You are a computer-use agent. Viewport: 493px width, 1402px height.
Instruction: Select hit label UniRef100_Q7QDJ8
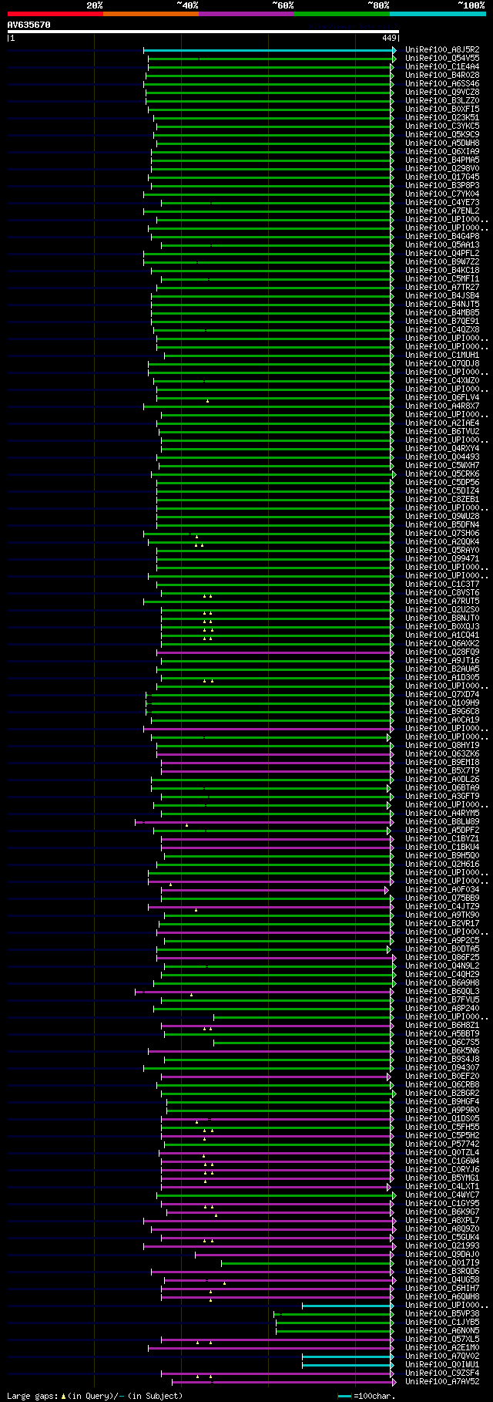(442, 363)
